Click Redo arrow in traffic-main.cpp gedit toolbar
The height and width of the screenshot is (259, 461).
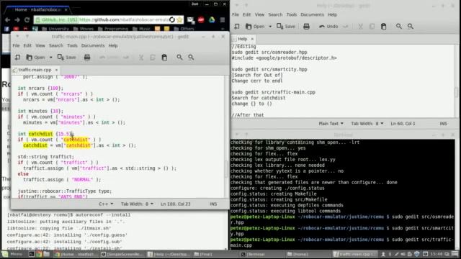(126, 58)
